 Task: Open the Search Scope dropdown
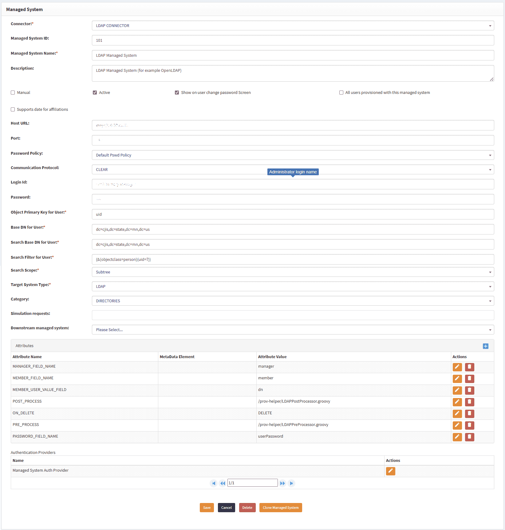click(293, 272)
